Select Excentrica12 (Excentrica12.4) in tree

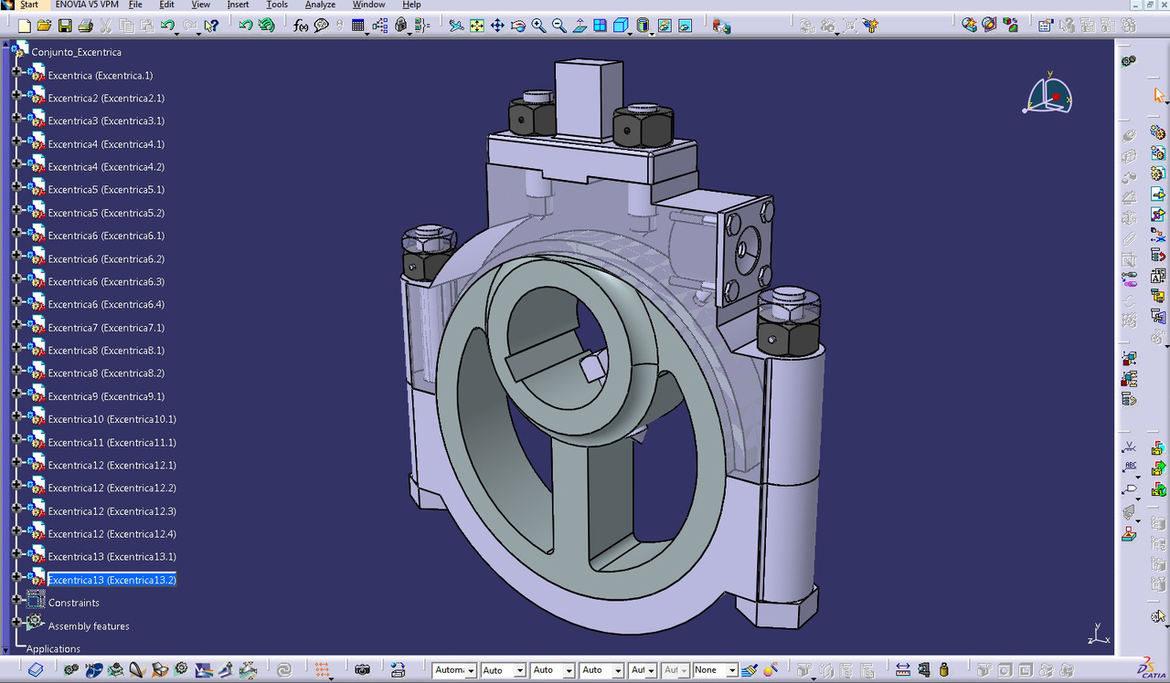pyautogui.click(x=112, y=534)
